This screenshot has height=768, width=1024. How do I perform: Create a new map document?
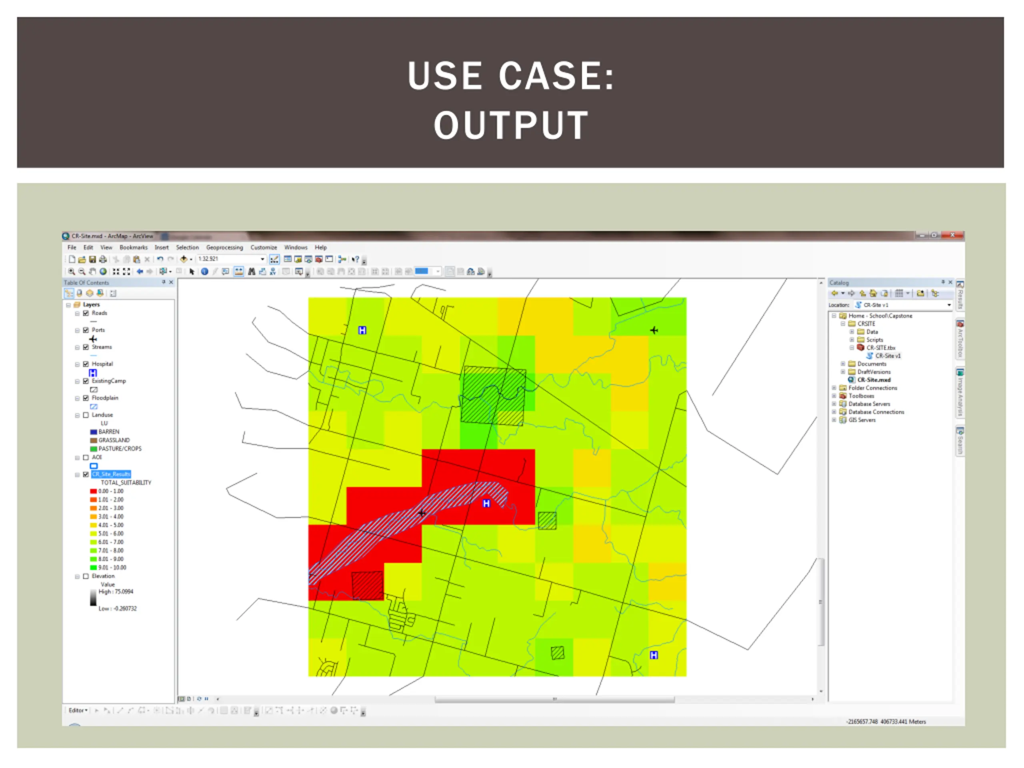click(x=72, y=259)
